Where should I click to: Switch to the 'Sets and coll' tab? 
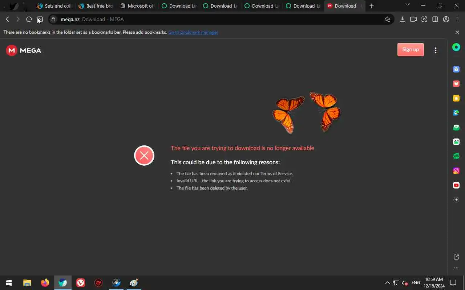click(54, 6)
